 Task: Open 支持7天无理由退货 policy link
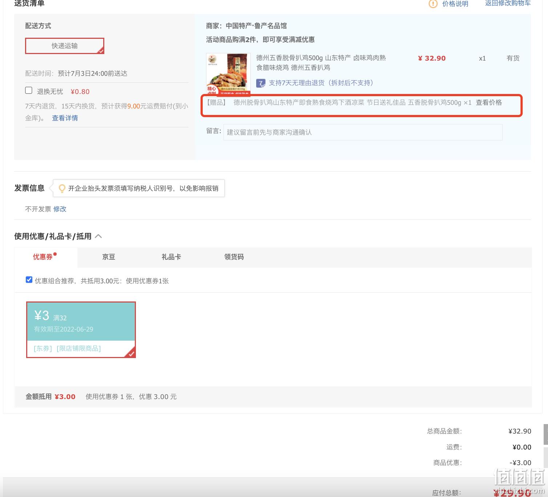pyautogui.click(x=321, y=83)
